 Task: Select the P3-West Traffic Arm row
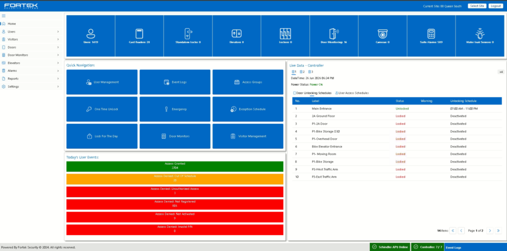point(397,169)
